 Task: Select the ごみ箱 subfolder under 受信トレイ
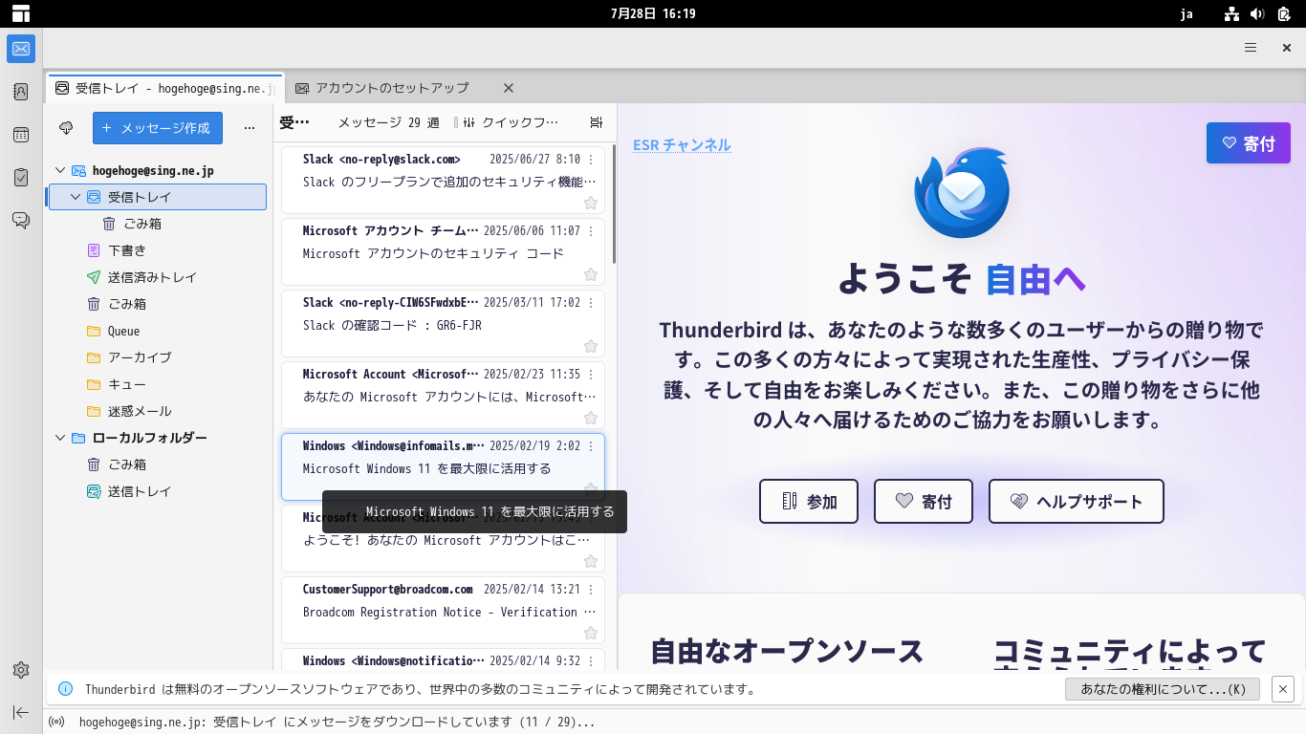click(158, 224)
